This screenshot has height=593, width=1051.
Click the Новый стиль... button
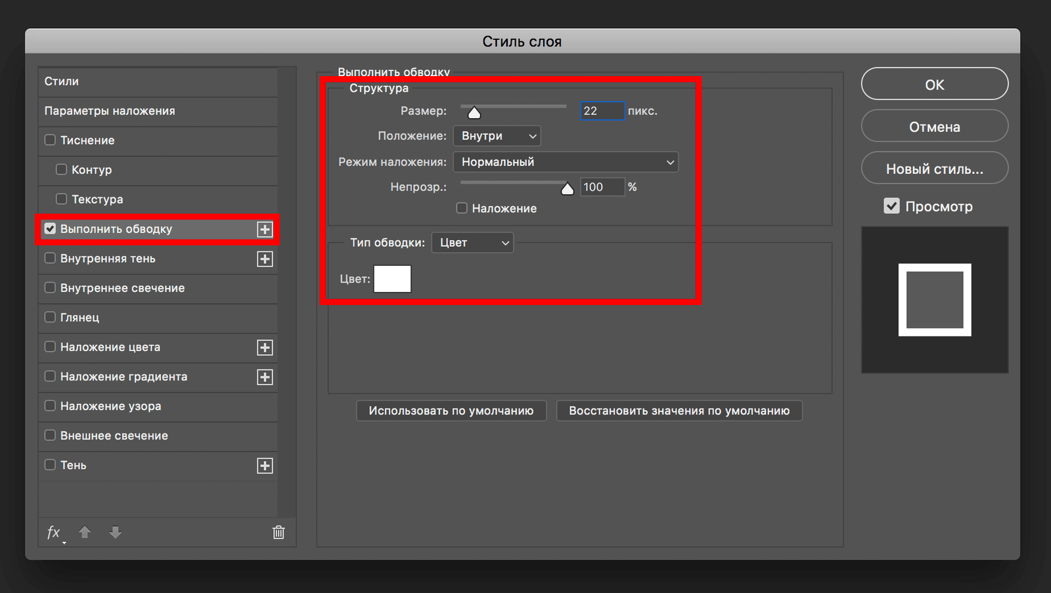[934, 169]
